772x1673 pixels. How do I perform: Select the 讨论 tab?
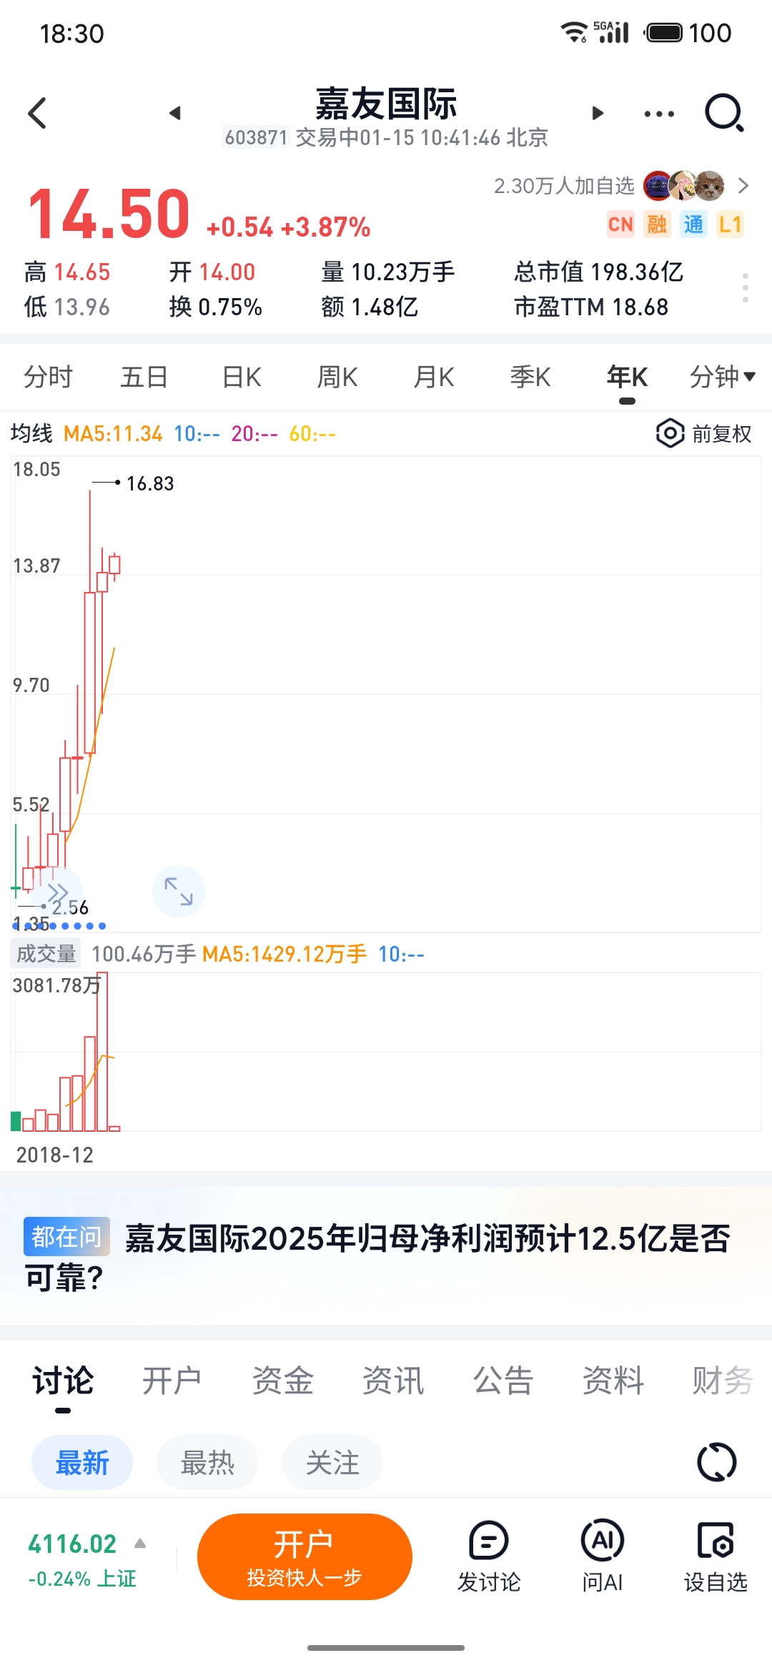63,1381
